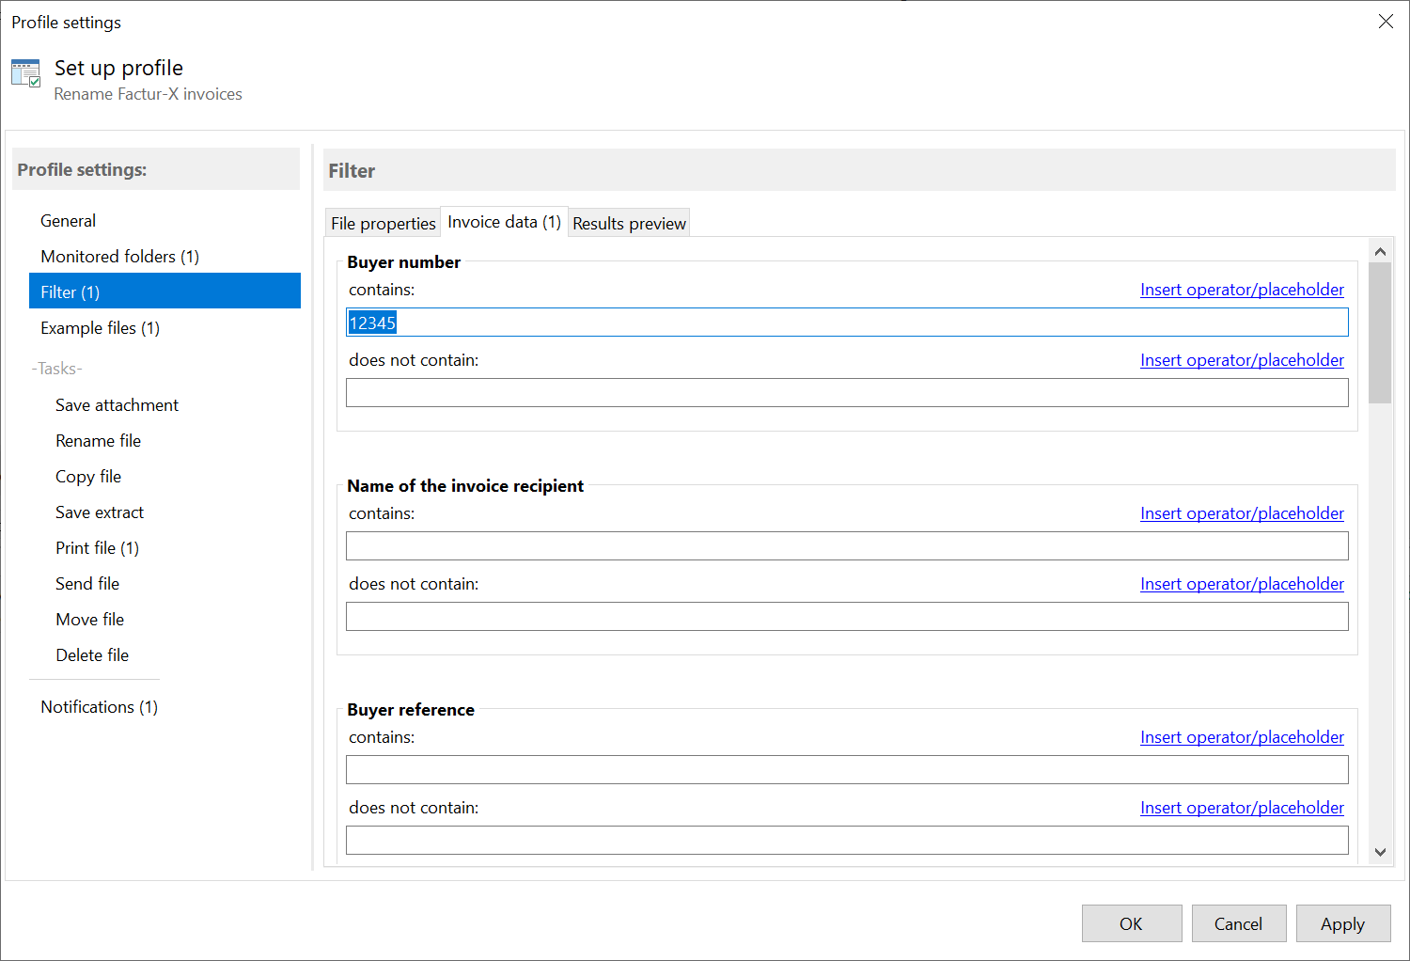Confirm with the OK button
This screenshot has width=1410, height=961.
[1132, 923]
